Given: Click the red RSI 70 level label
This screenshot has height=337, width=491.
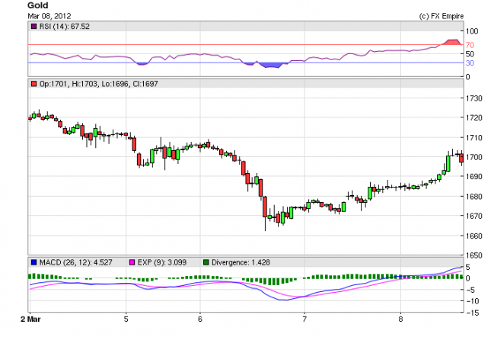Looking at the screenshot, I should [470, 45].
